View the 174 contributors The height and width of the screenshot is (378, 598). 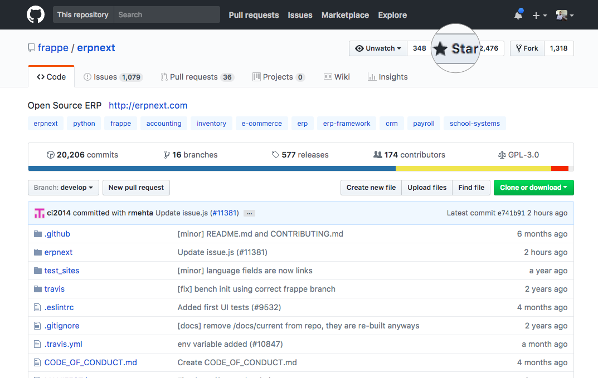[x=409, y=155]
